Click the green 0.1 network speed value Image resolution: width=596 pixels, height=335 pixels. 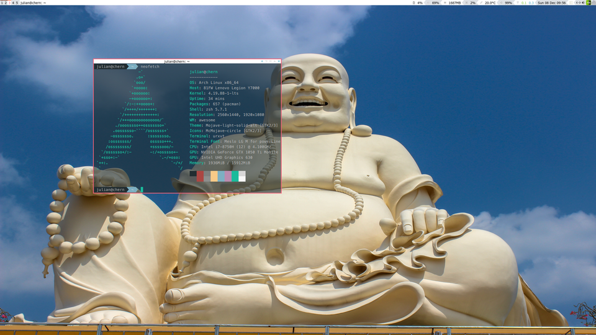coord(524,2)
